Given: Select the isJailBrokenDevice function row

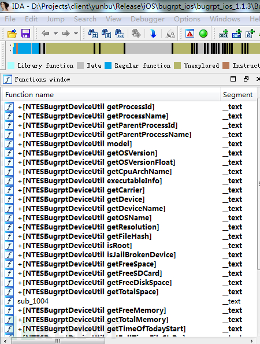Looking at the screenshot, I should click(129, 255).
